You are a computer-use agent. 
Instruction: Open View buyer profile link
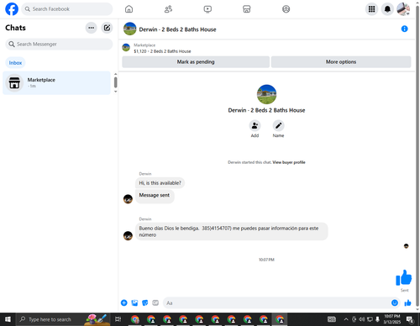tap(289, 162)
